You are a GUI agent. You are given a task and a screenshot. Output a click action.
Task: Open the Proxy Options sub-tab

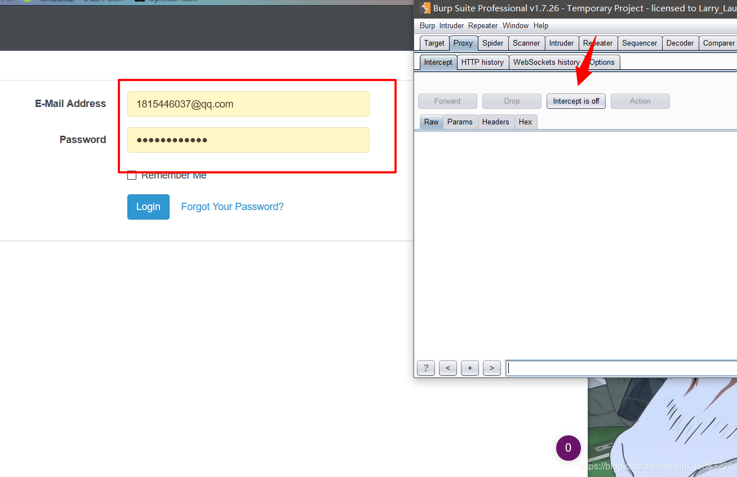(x=602, y=62)
